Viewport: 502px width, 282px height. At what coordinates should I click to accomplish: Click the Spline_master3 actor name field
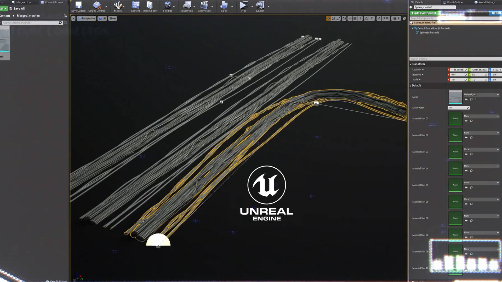tap(435, 7)
